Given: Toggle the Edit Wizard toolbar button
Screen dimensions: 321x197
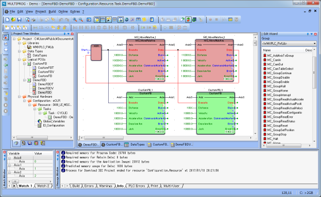Looking at the screenshot, I should click(x=109, y=20).
